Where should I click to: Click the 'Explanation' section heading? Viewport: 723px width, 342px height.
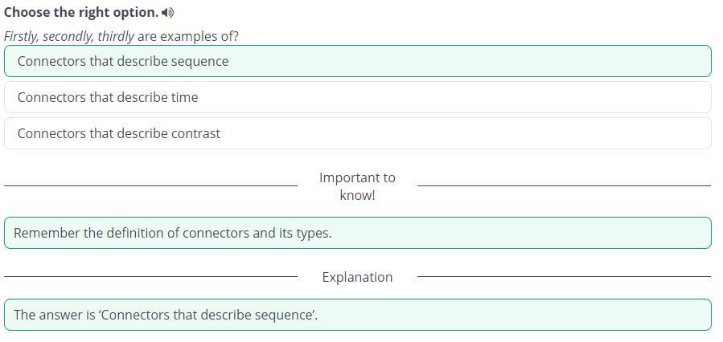coord(357,277)
